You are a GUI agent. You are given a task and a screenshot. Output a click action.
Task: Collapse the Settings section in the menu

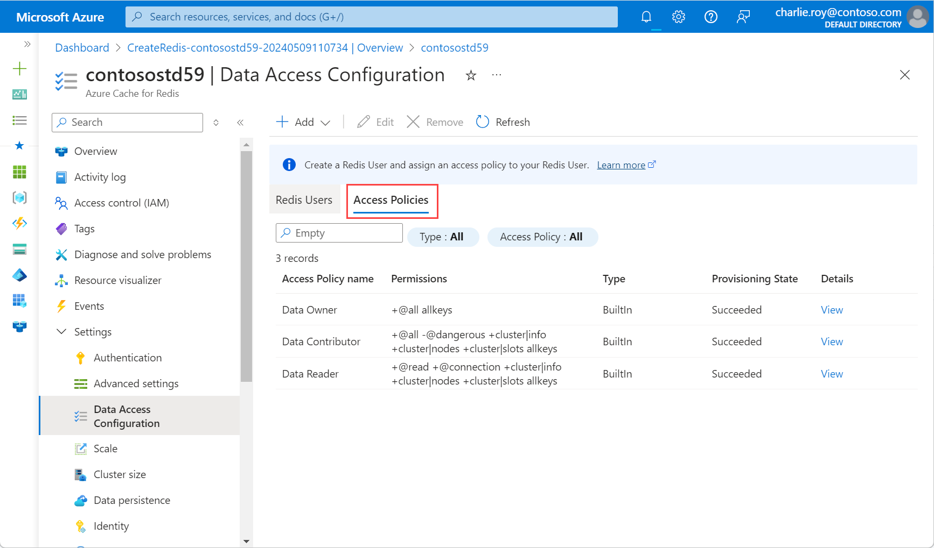[61, 331]
